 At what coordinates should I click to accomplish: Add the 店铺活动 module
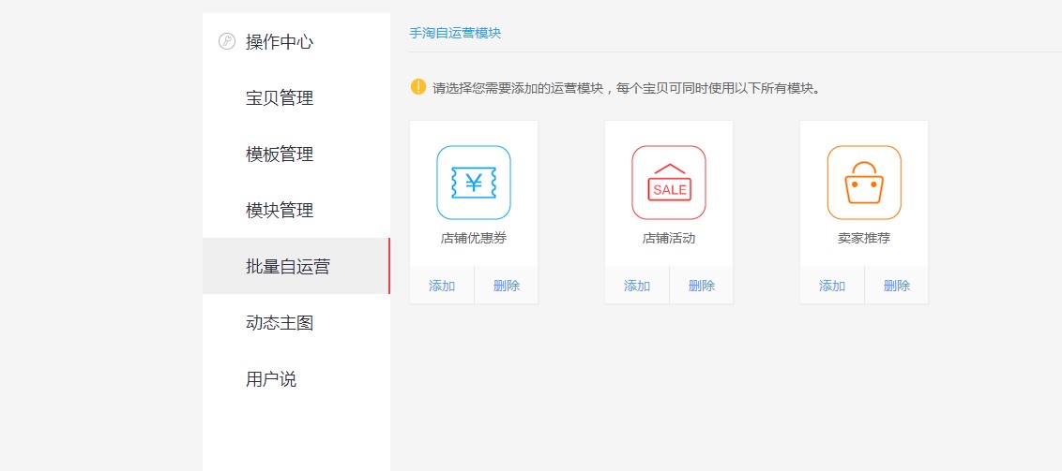click(x=637, y=286)
